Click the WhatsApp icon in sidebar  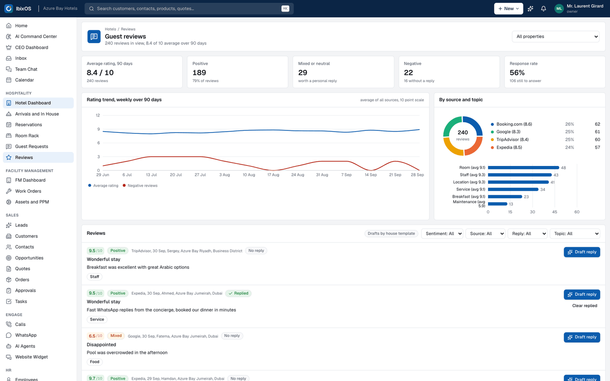tap(9, 335)
